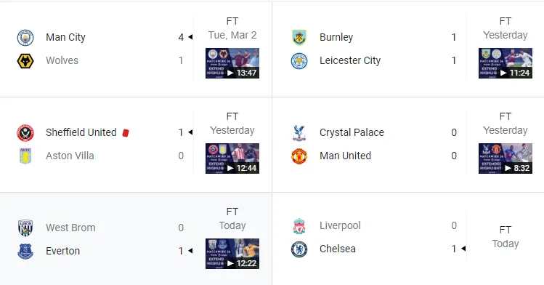Viewport: 544px width, 285px height.
Task: Click the Aston Villa club crest
Action: click(25, 156)
